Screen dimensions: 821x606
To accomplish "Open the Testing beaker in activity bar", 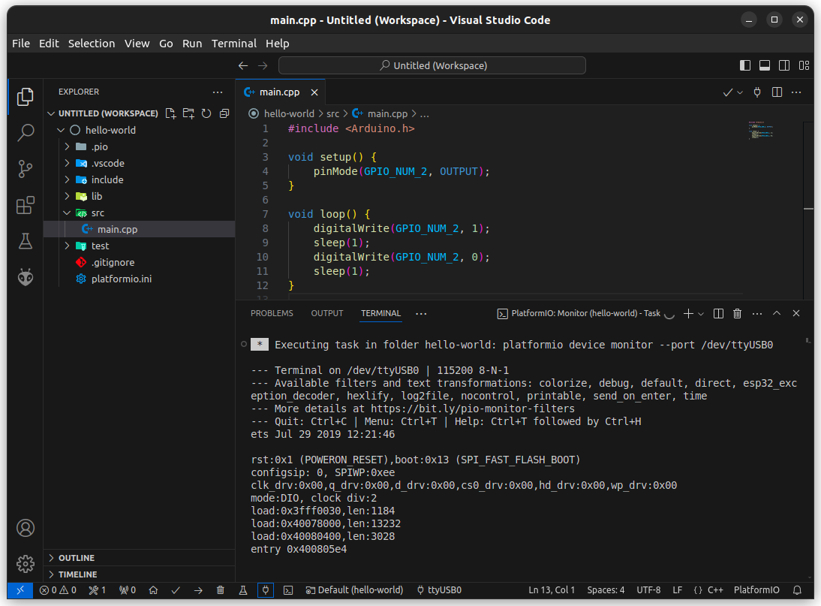I will tap(26, 240).
